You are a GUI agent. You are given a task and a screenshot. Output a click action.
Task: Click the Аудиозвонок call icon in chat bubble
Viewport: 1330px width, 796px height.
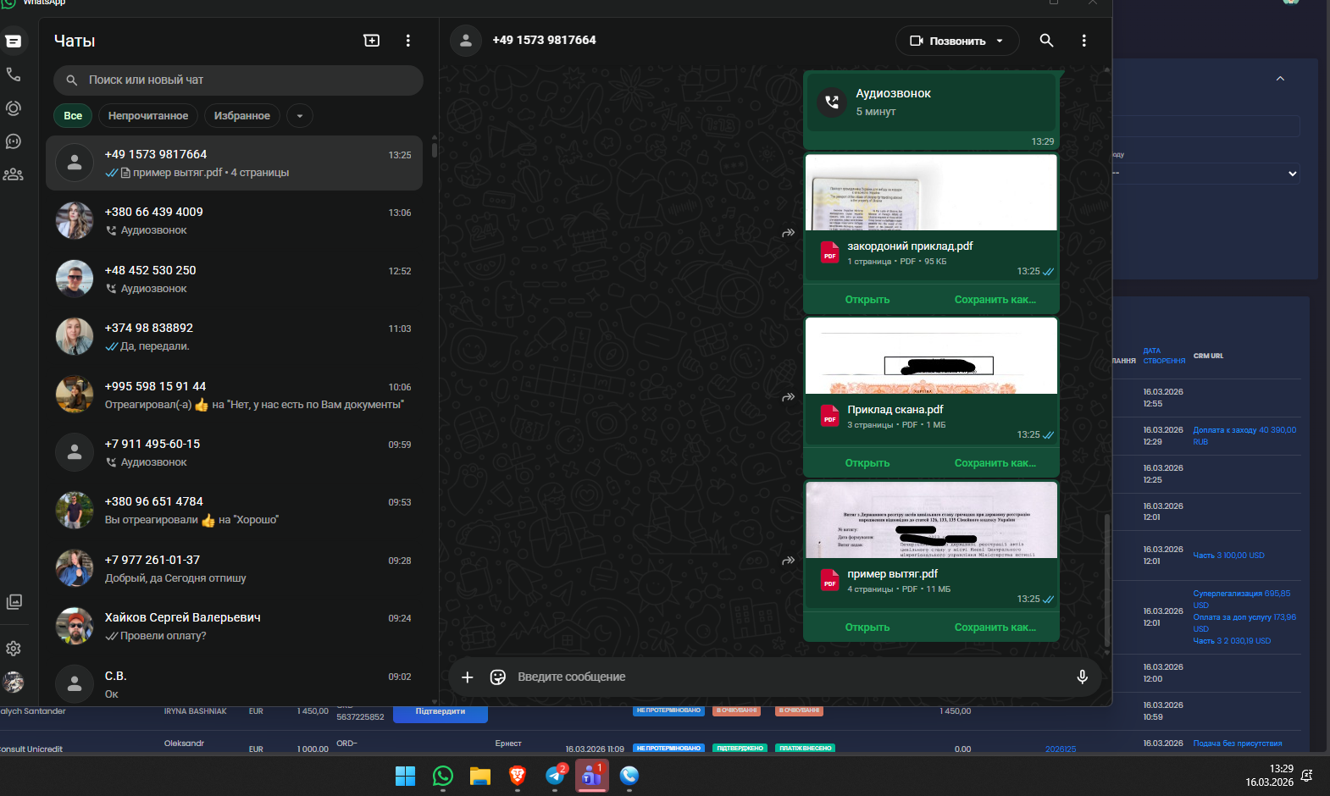[832, 102]
